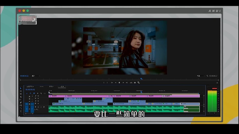Select the first pink clip on top track
This screenshot has width=239, height=134.
click(56, 96)
